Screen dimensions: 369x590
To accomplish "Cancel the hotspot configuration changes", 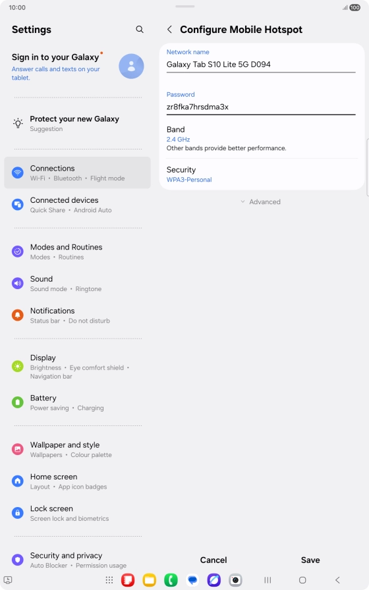I will [x=213, y=560].
